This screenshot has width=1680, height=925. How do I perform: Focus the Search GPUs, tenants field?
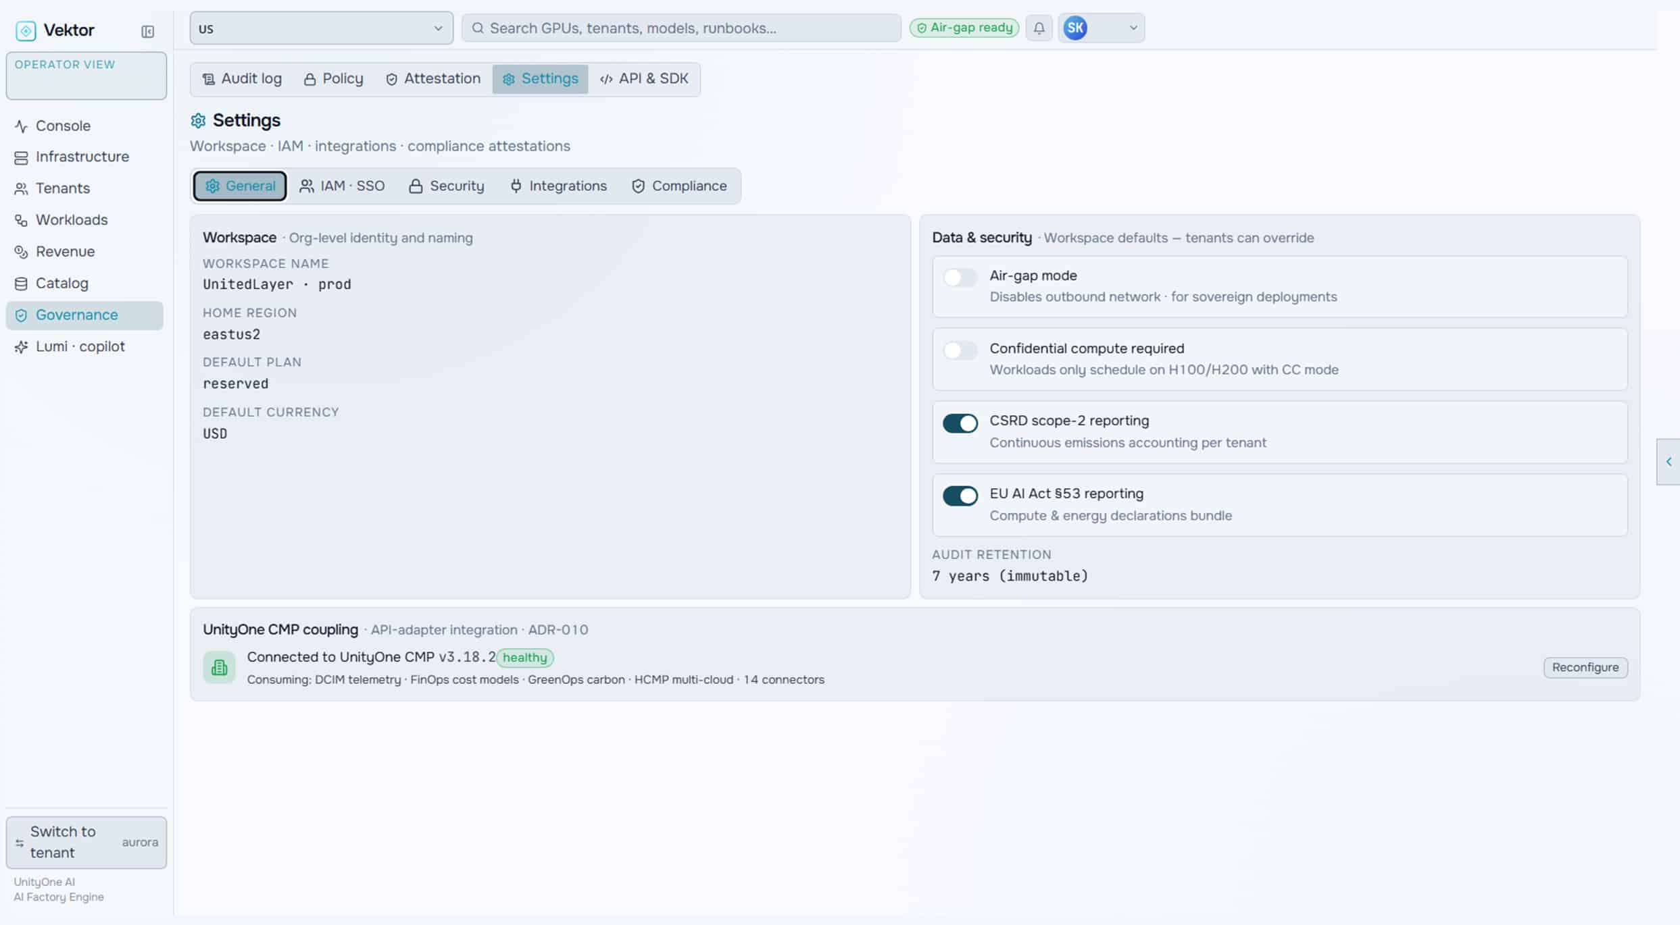pos(681,28)
